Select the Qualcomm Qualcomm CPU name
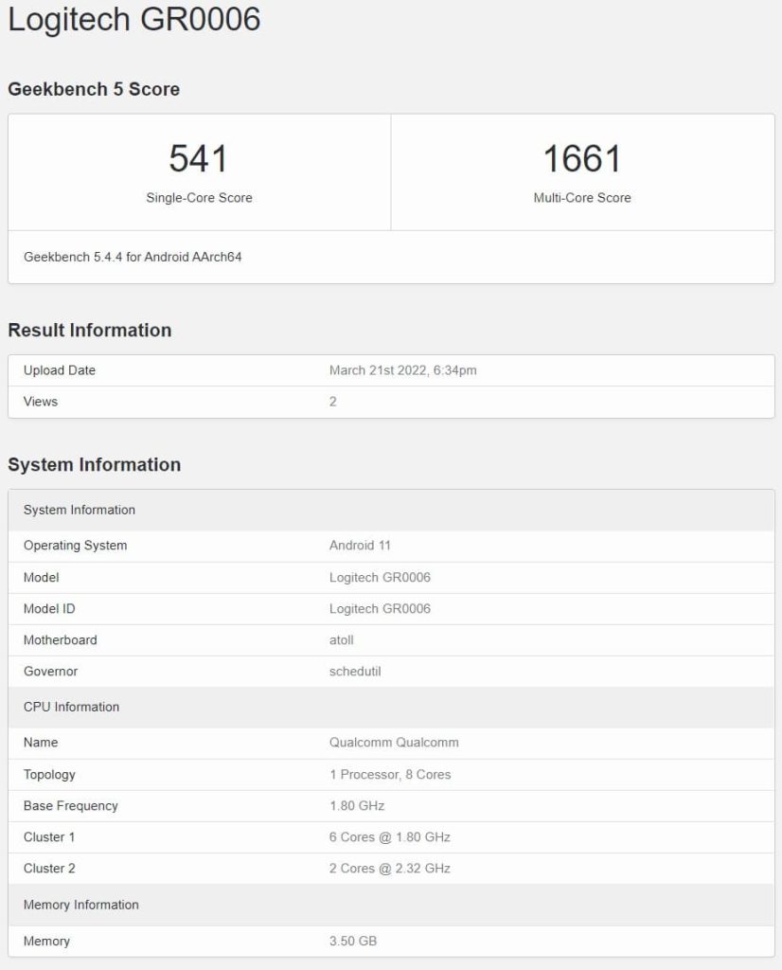 [x=394, y=743]
